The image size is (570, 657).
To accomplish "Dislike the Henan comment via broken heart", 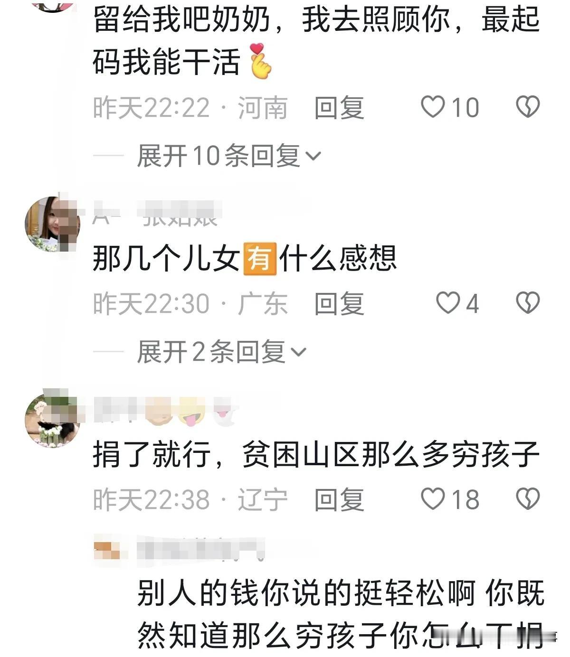I will point(528,107).
